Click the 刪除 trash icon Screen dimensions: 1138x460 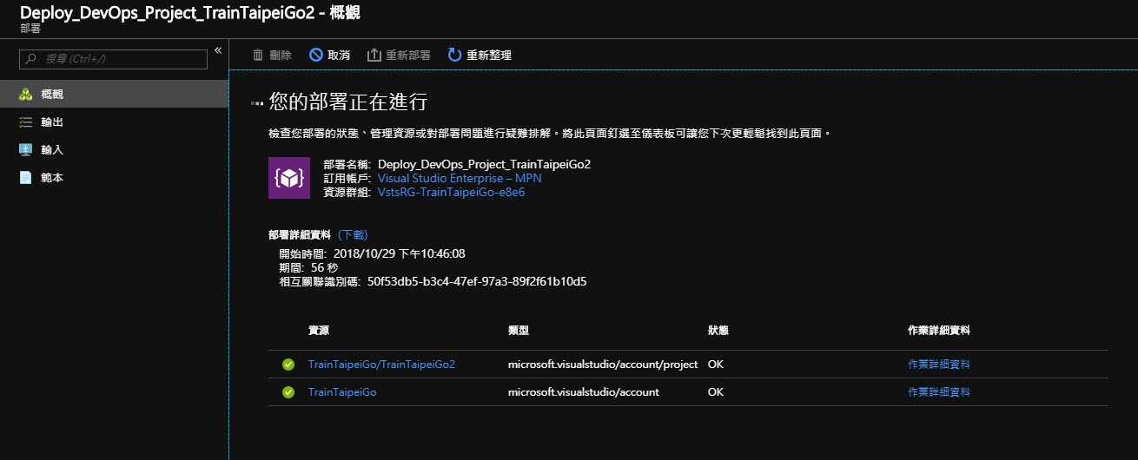coord(258,55)
